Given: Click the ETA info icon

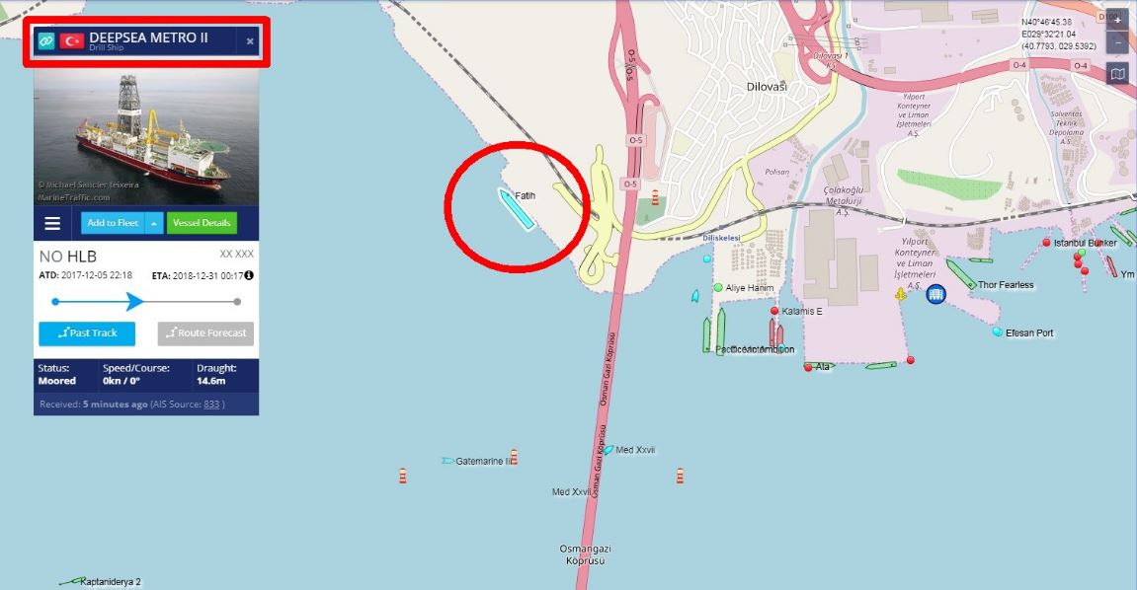Looking at the screenshot, I should [x=249, y=275].
